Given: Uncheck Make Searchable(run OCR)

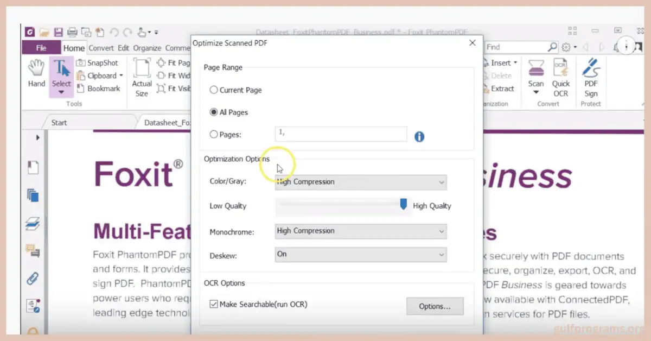Looking at the screenshot, I should [214, 304].
